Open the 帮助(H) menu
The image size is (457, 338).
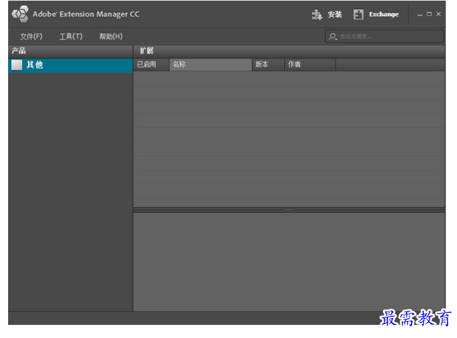(x=111, y=37)
